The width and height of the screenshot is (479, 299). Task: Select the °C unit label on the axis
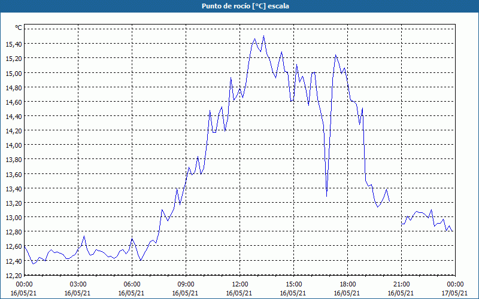coord(19,28)
